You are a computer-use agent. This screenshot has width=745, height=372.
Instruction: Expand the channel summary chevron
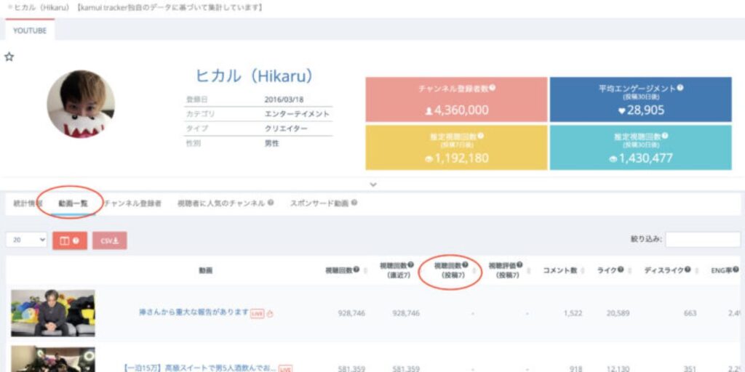pyautogui.click(x=373, y=185)
